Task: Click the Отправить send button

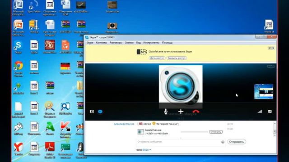Action: coord(237,142)
